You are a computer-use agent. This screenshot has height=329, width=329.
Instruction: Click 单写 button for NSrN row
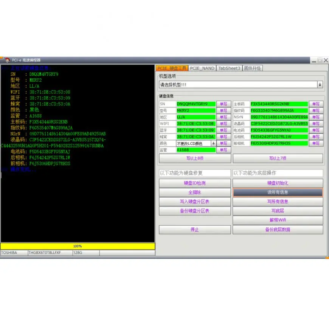click(x=316, y=117)
